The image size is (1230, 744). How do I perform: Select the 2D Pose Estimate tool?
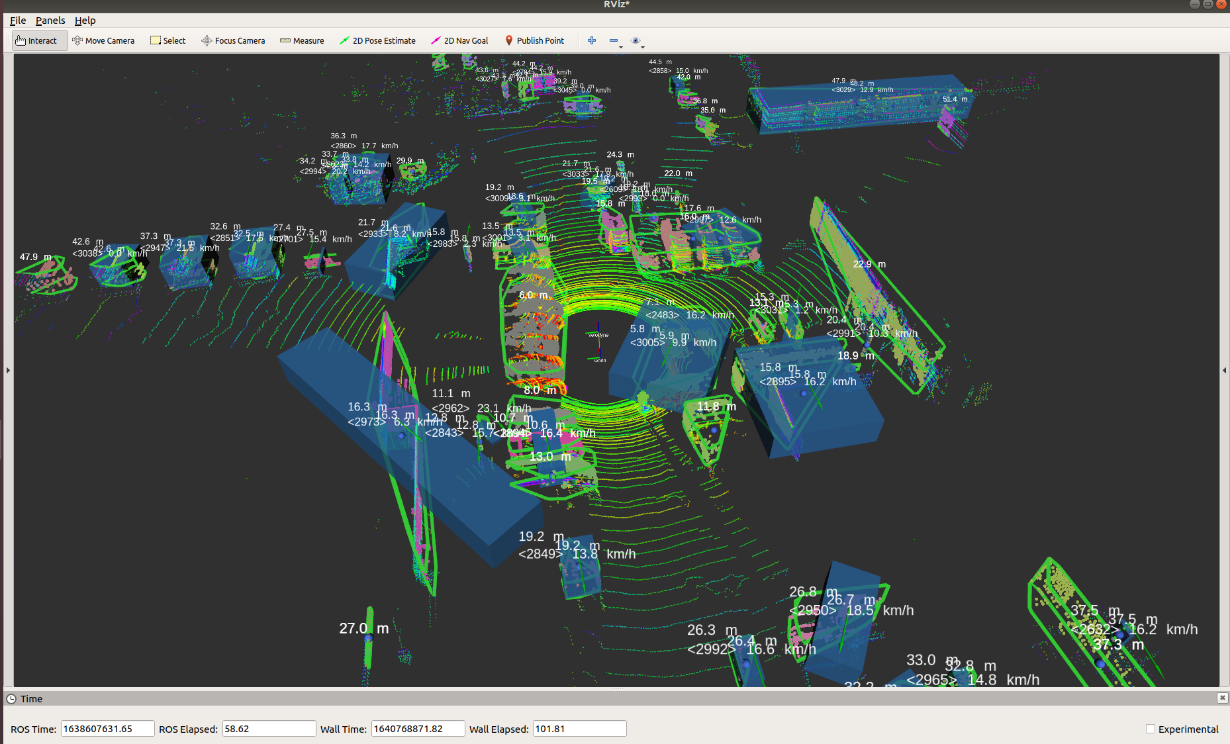378,40
